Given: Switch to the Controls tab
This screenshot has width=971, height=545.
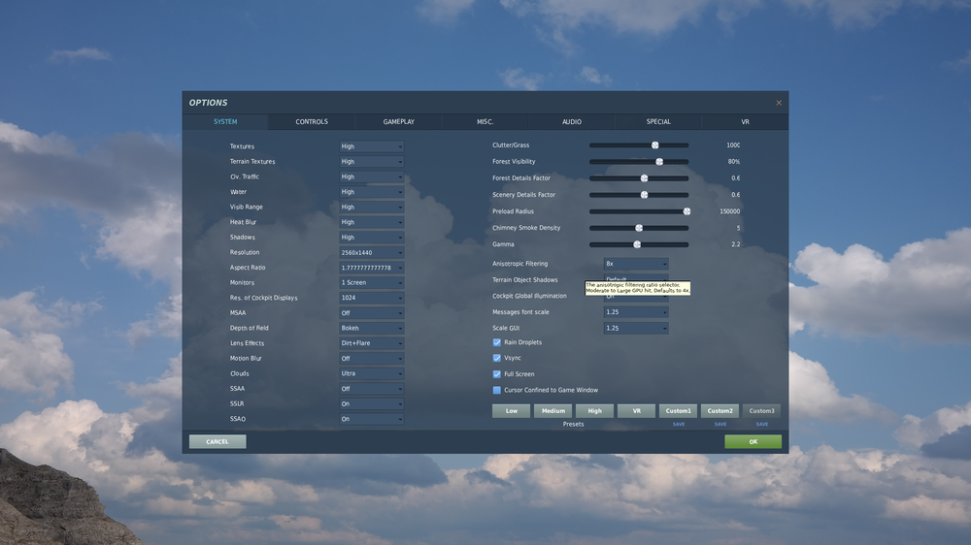Looking at the screenshot, I should [312, 122].
